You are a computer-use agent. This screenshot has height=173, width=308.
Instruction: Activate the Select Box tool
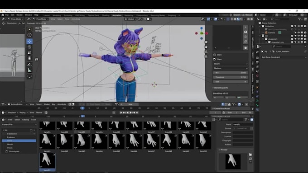pyautogui.click(x=29, y=29)
